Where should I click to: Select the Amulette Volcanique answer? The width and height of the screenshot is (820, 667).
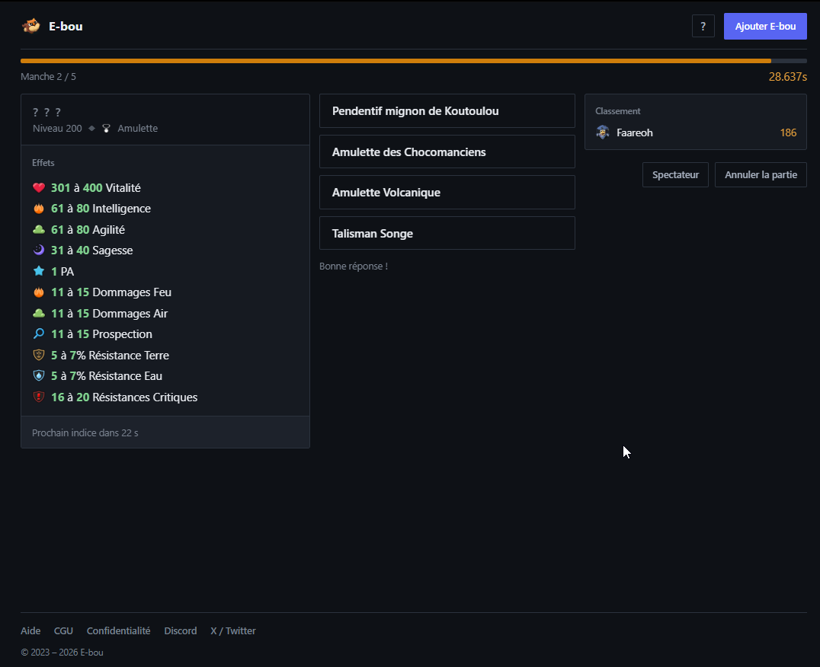[x=447, y=192]
